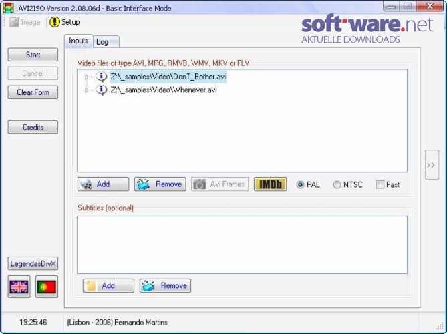Viewport: 447px width, 334px height.
Task: Open the IMDb lookup button
Action: (x=270, y=184)
